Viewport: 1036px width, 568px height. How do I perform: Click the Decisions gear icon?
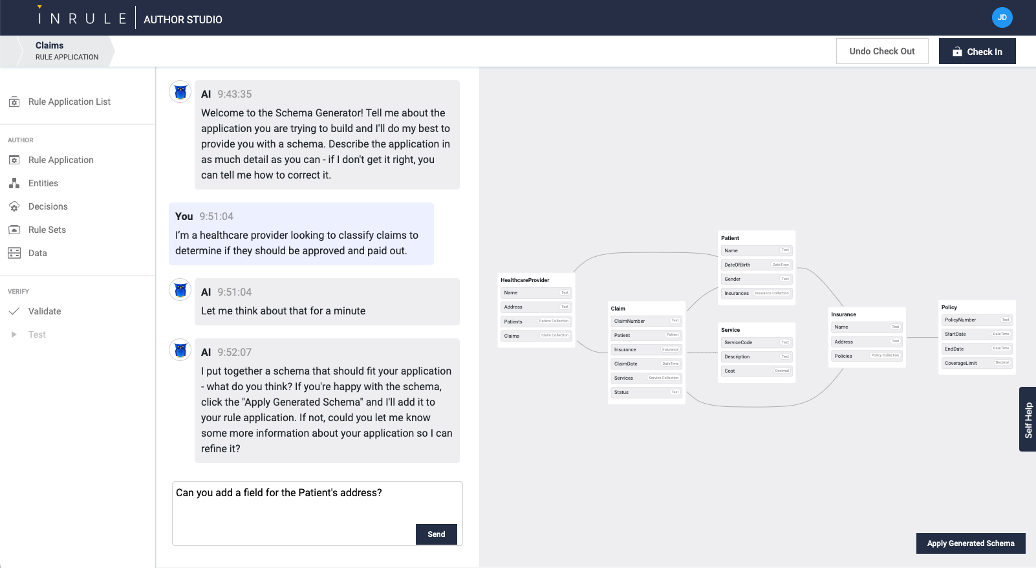14,206
